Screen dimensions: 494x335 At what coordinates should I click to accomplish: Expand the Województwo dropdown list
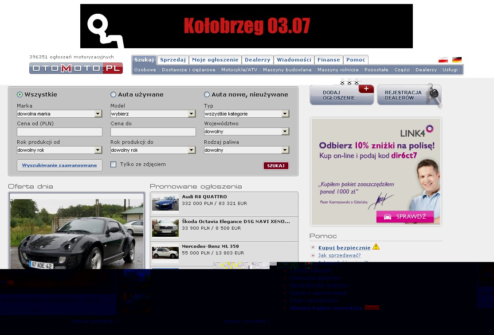247,131
